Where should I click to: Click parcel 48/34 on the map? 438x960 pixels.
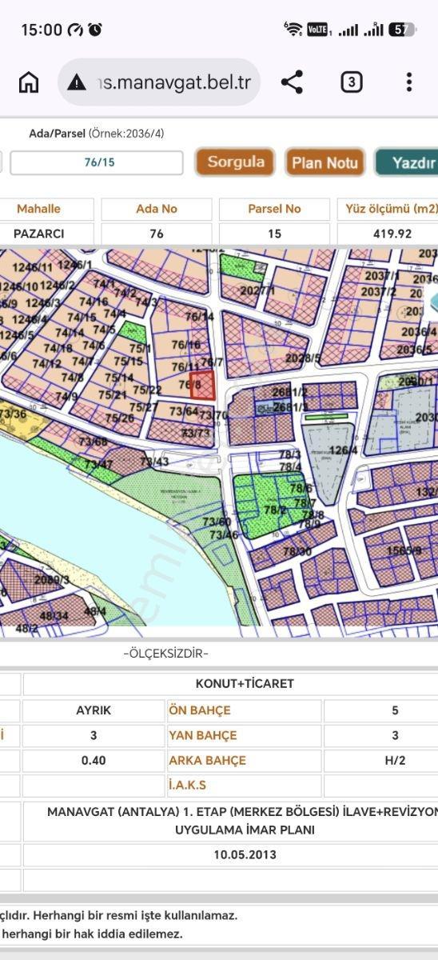point(54,615)
